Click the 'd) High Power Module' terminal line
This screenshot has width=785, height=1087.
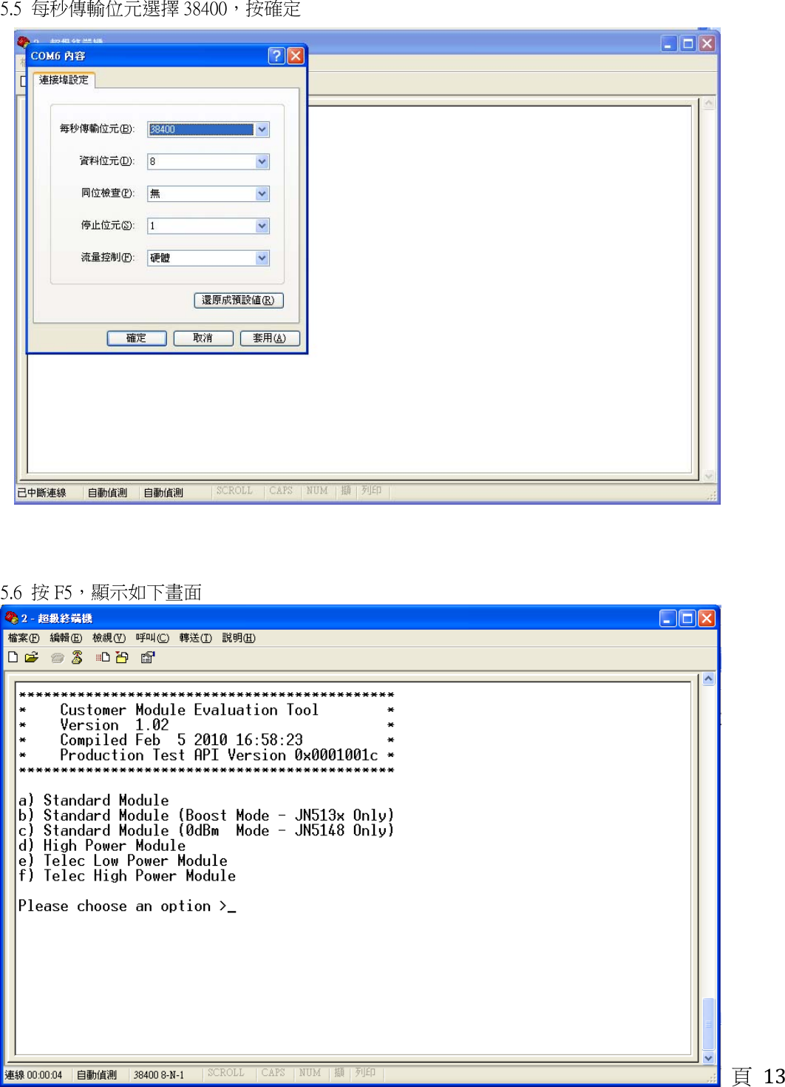pos(102,845)
